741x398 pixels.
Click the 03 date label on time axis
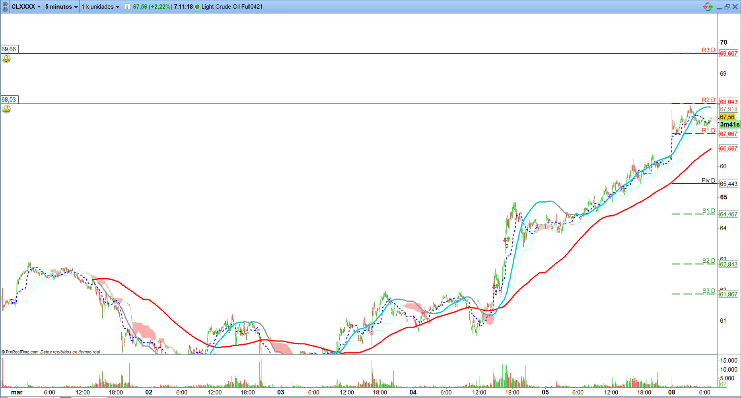pos(281,392)
